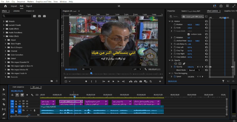Switch to the Export workspace tab

[29, 6]
